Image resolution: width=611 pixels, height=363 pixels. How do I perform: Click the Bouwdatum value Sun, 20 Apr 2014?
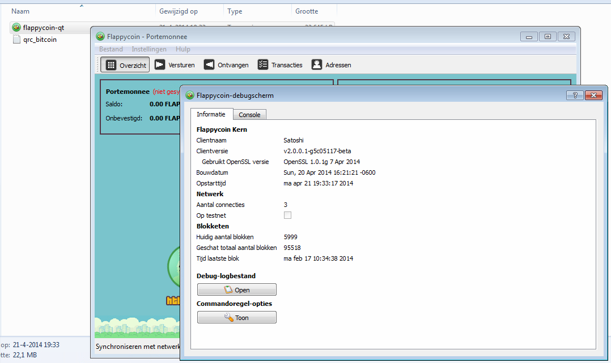coord(329,172)
